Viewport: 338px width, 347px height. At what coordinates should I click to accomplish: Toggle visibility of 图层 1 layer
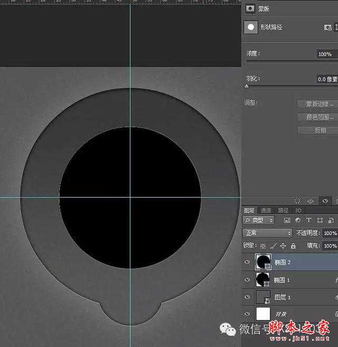(x=247, y=297)
